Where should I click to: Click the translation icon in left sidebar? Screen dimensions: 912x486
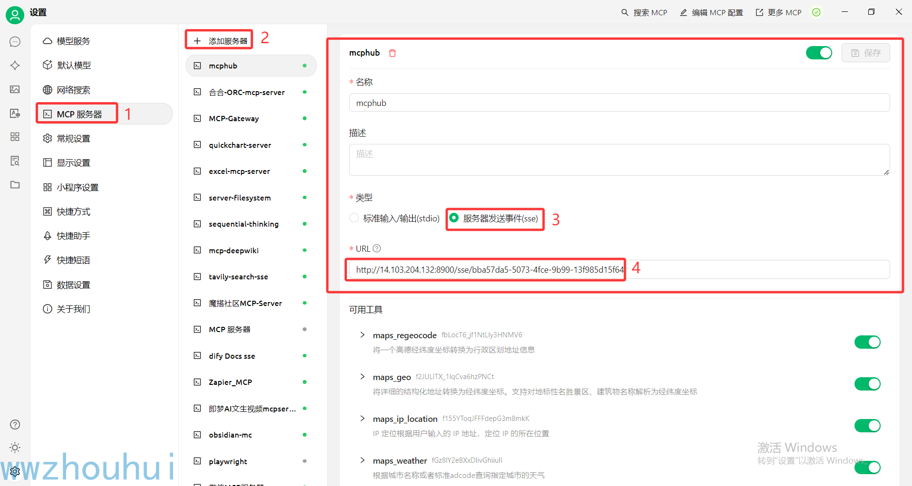(x=15, y=113)
